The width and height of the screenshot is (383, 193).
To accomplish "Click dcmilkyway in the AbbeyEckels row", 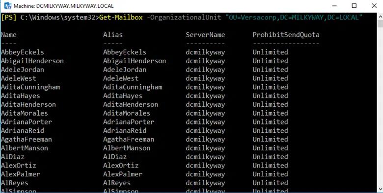I will tap(205, 52).
